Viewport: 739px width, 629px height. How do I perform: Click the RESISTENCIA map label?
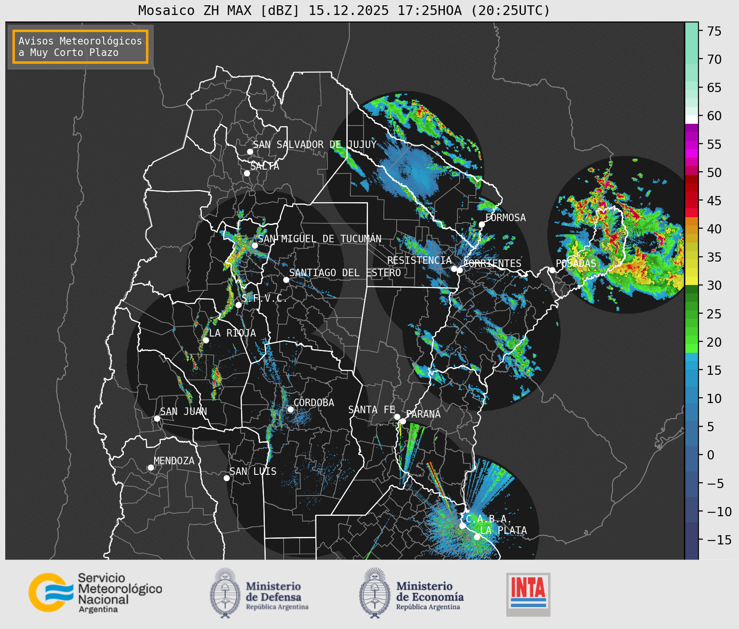click(x=420, y=260)
